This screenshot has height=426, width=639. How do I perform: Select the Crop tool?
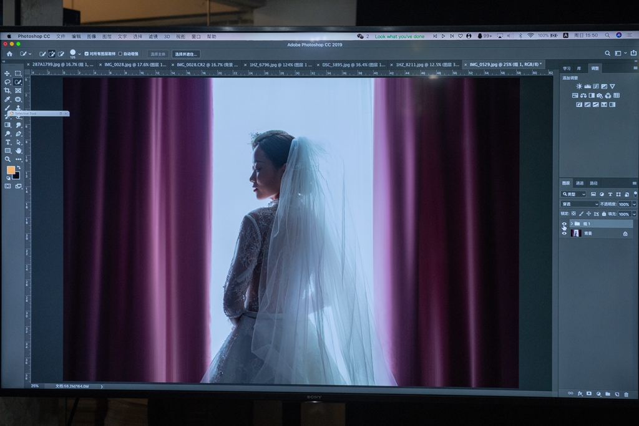click(7, 90)
